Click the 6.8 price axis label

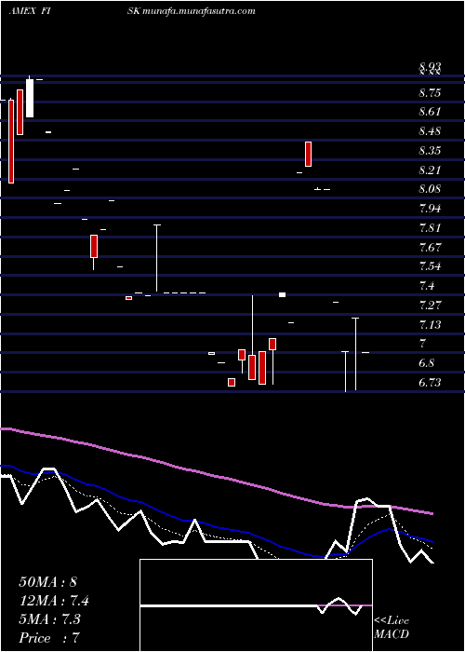[x=427, y=363]
